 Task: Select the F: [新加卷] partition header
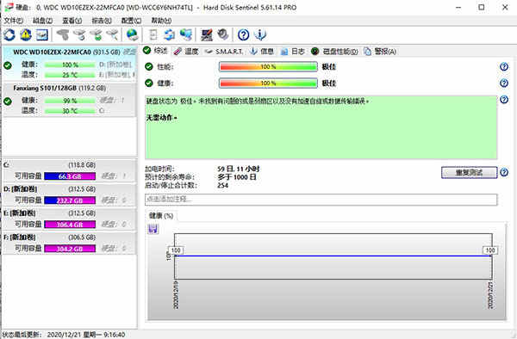click(69, 237)
